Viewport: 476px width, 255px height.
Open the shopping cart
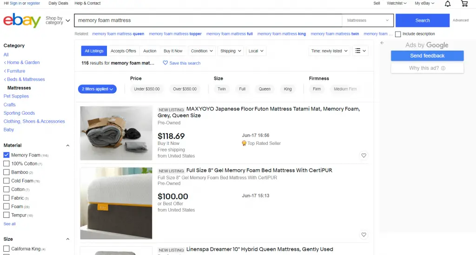click(x=464, y=4)
